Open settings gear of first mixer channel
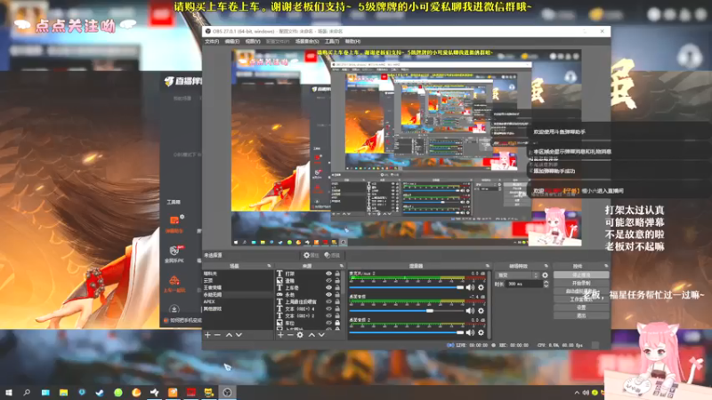The width and height of the screenshot is (712, 400). 481,287
